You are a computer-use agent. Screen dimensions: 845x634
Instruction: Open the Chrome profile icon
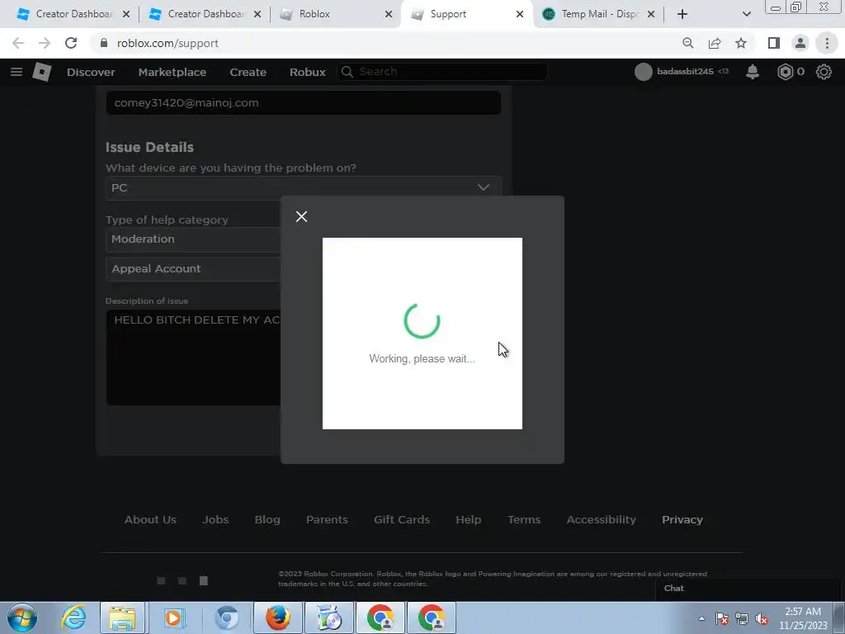(800, 43)
